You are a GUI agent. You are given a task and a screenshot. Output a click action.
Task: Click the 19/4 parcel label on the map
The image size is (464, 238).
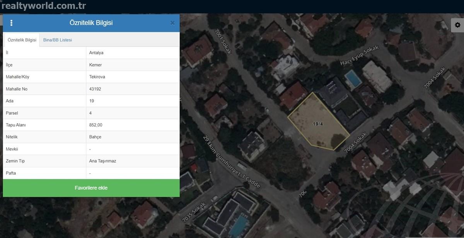[x=318, y=124]
